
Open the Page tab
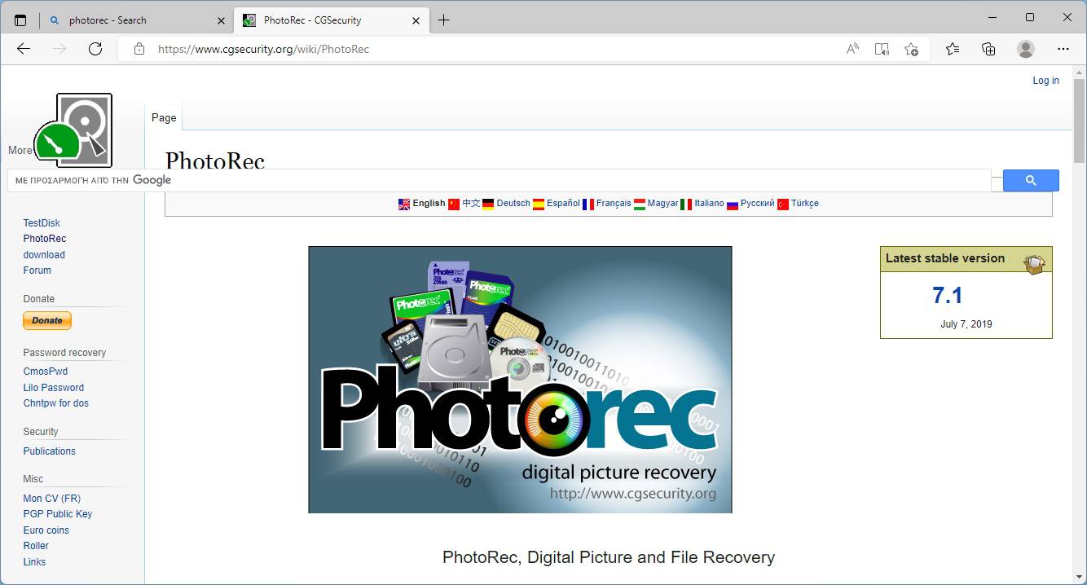click(x=164, y=117)
